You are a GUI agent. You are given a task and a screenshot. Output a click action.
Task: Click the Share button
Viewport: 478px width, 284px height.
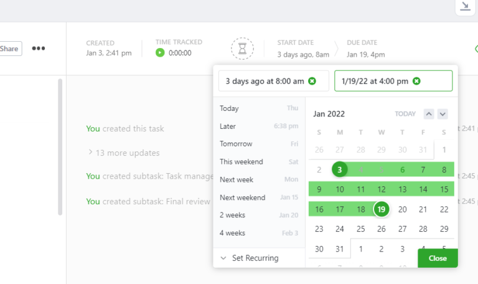[9, 49]
